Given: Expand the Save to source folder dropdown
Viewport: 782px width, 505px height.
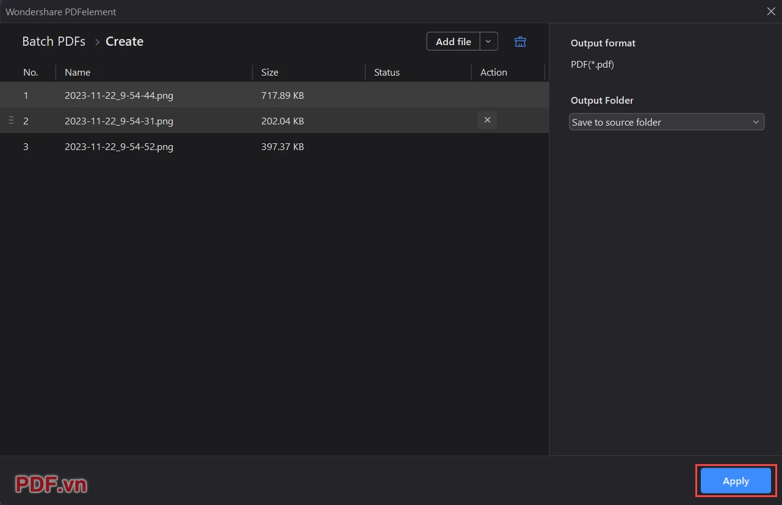Looking at the screenshot, I should [x=667, y=122].
